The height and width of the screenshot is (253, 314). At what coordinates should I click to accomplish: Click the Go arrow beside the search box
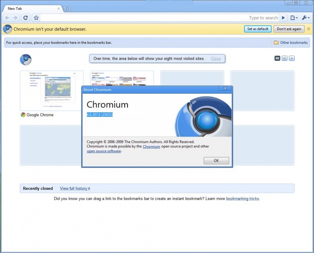tap(283, 18)
